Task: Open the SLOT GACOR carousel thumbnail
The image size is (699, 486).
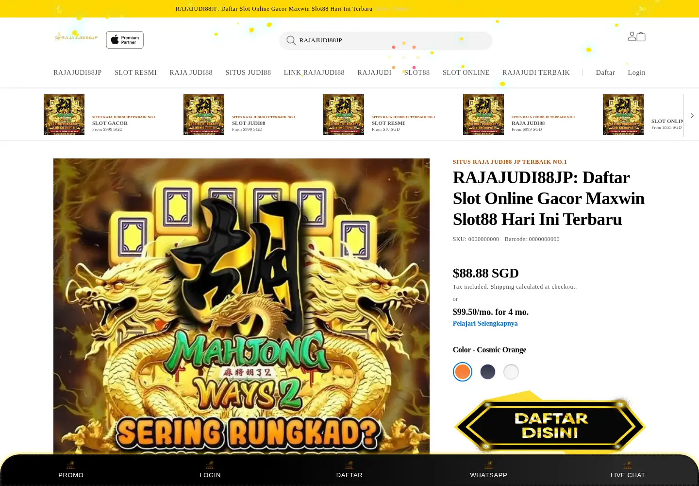Action: click(64, 115)
